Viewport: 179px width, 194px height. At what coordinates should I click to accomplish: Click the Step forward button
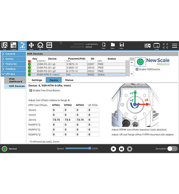coord(121,149)
